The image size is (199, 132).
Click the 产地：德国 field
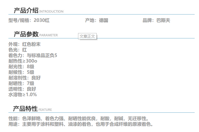(96, 20)
